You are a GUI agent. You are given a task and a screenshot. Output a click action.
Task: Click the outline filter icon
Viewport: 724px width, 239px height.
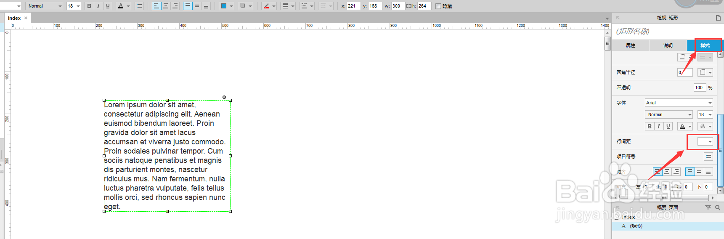pyautogui.click(x=708, y=207)
